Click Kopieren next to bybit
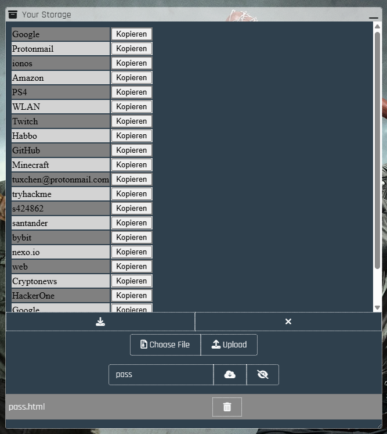 coord(132,238)
